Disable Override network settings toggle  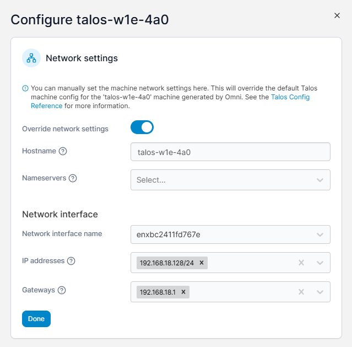point(142,127)
